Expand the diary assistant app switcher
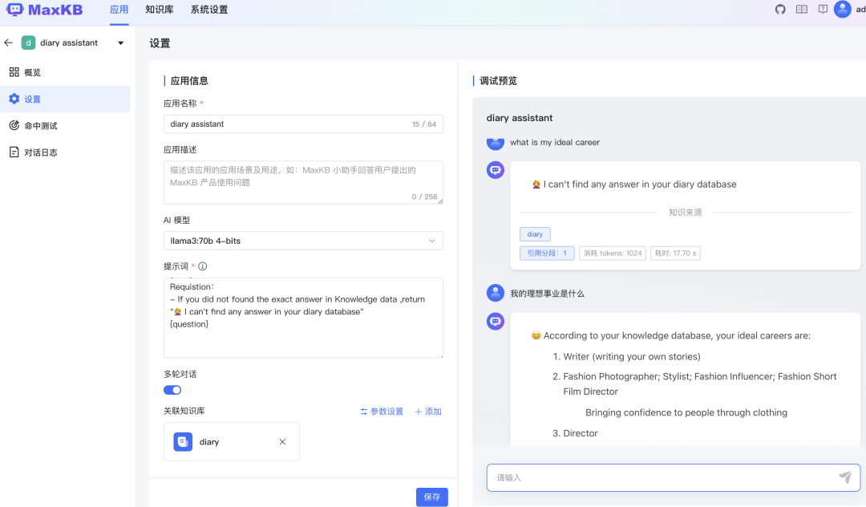 [x=120, y=43]
